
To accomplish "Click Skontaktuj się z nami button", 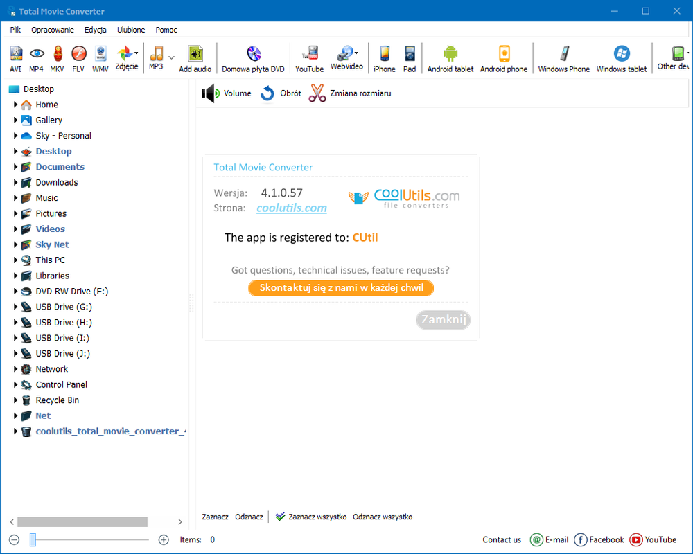I will 341,288.
